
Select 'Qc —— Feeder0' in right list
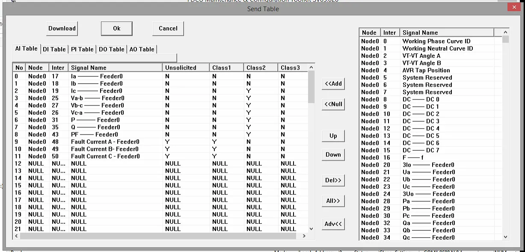point(431,237)
